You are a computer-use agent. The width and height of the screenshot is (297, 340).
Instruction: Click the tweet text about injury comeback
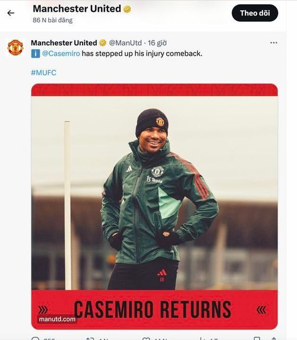point(142,53)
